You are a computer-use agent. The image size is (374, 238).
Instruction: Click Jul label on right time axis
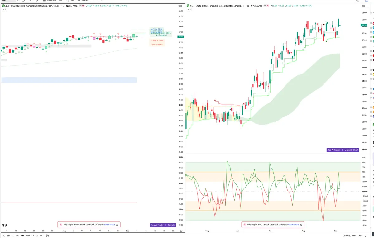[270, 231]
